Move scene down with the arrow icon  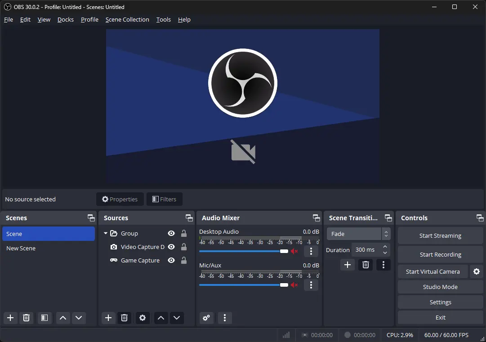79,318
